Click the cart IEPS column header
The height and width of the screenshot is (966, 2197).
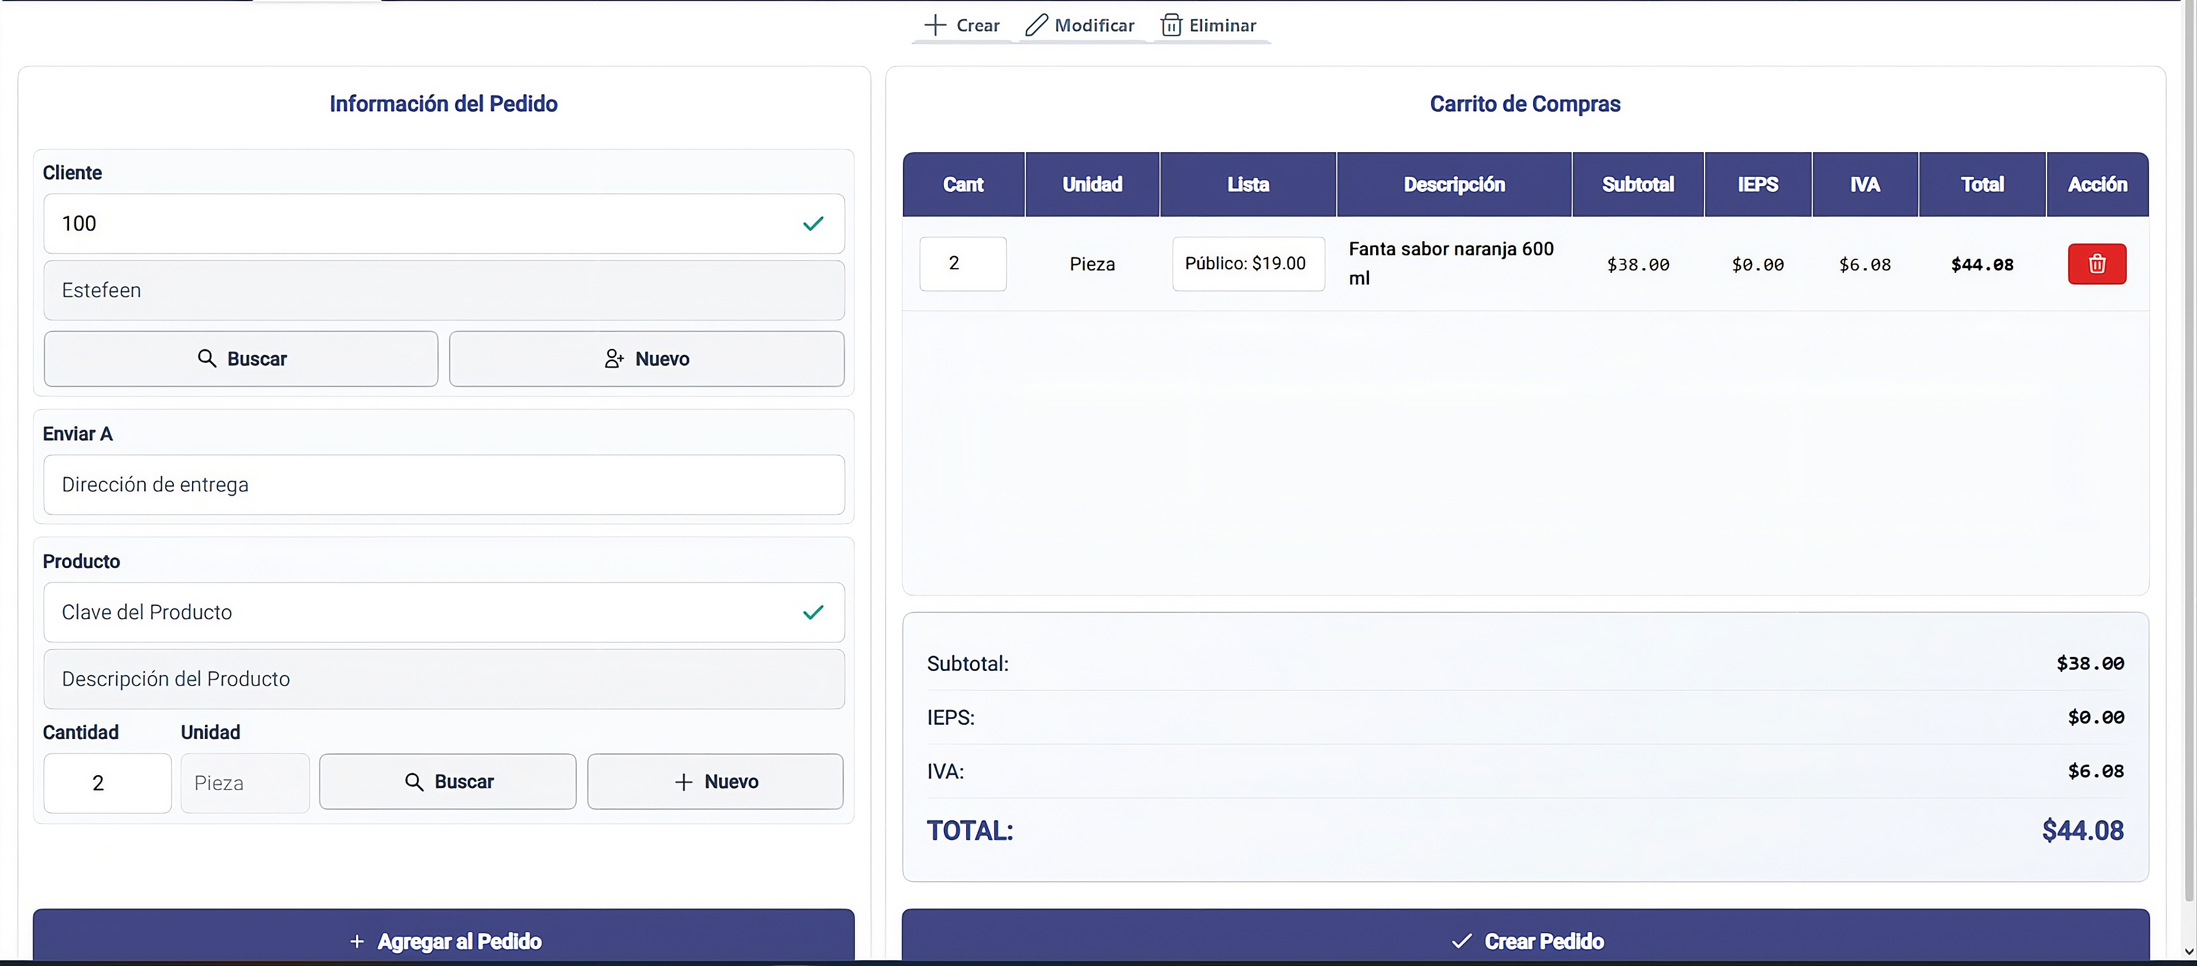point(1758,184)
